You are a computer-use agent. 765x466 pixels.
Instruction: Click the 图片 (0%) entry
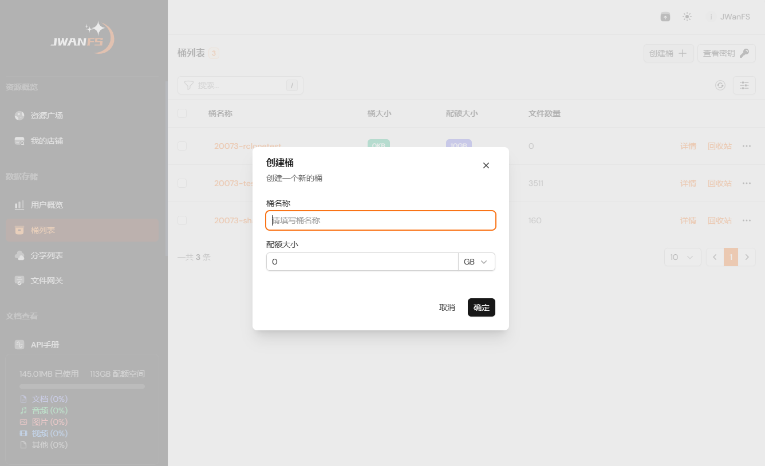tap(44, 422)
